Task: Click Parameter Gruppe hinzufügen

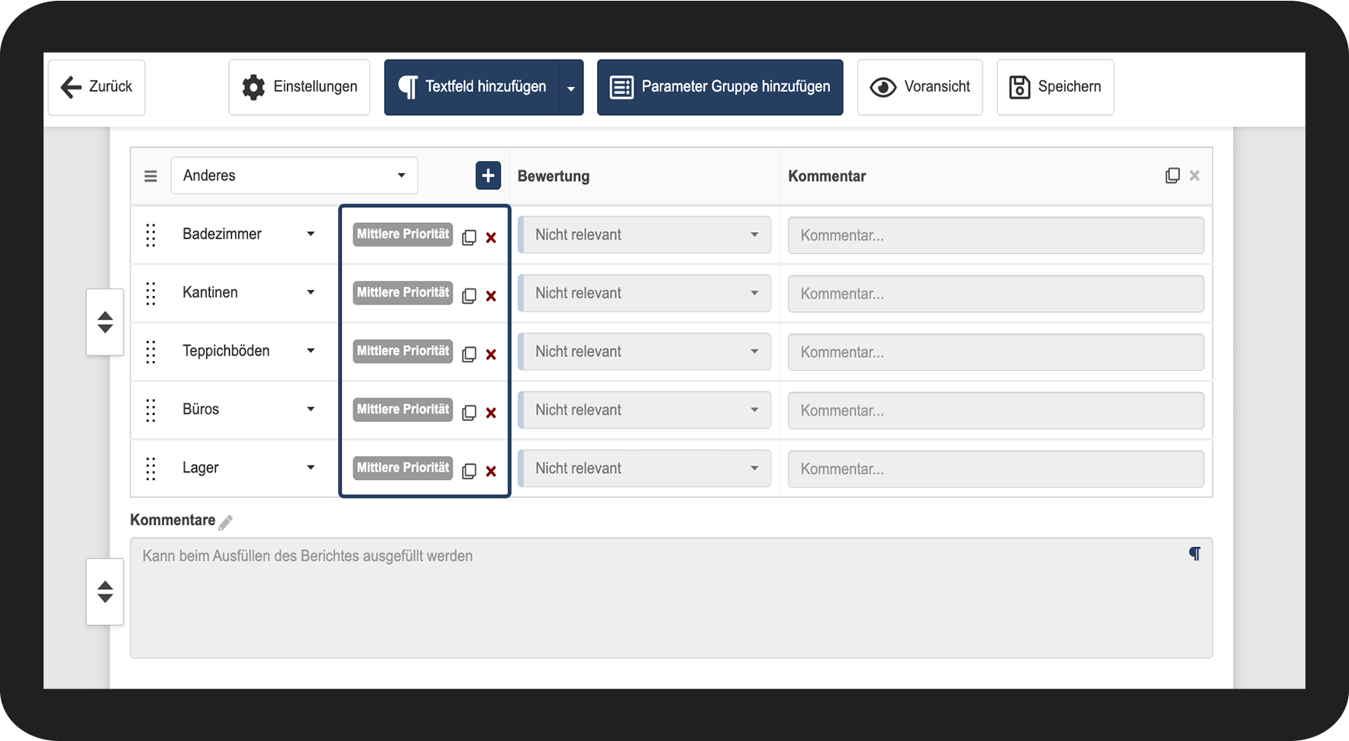Action: (720, 87)
